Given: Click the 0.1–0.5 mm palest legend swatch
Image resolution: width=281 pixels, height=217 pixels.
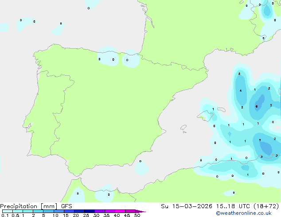Looking at the screenshot, I should (x=8, y=211).
